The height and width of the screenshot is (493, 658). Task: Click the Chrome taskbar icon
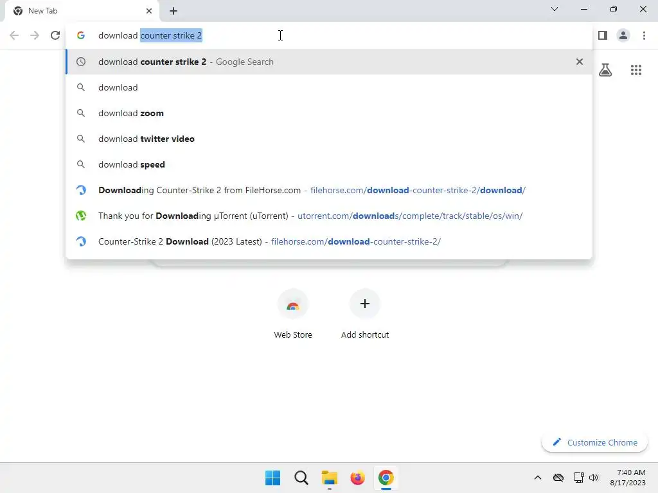386,478
